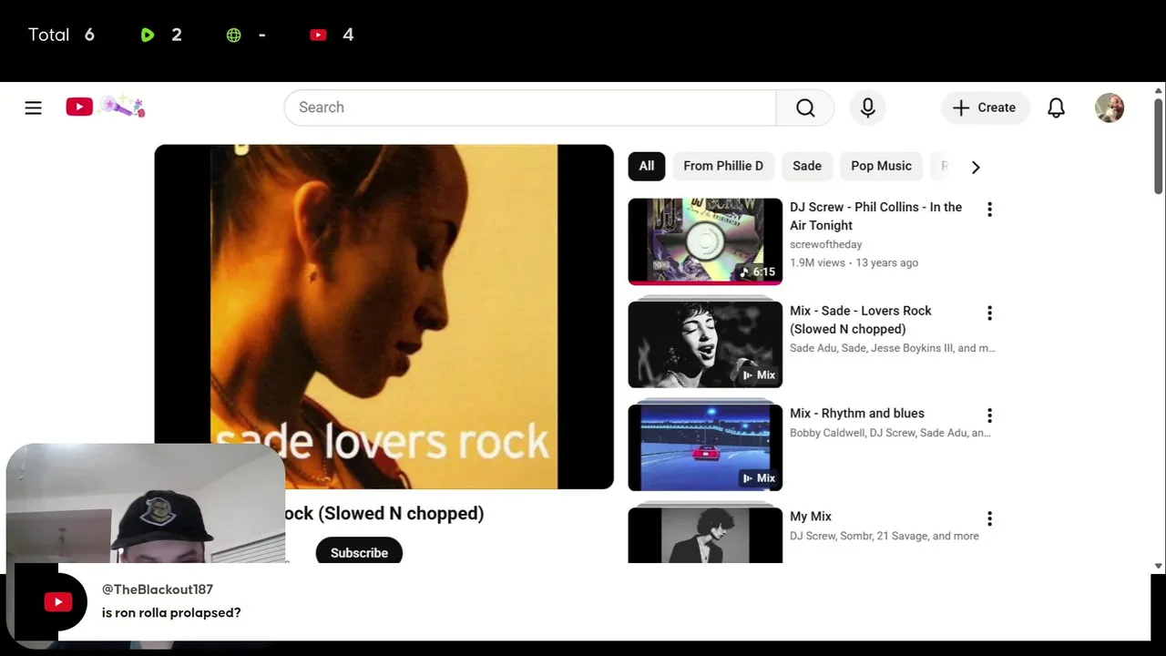Screen dimensions: 1166x656
Task: Click green play icon in overlay bar
Action: coord(148,35)
